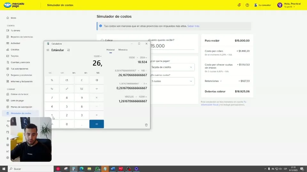Open Cuentas y servicios in the sidebar
This screenshot has height=172, width=307.
[x=20, y=62]
